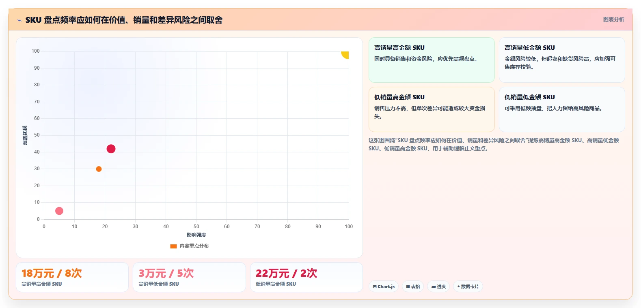
Task: Click the 低销量高金额 SKU label under 22万元
Action: 276,284
